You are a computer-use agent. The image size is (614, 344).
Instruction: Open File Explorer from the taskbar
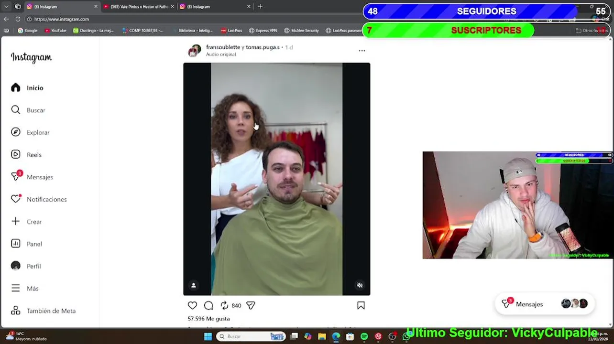pos(322,336)
